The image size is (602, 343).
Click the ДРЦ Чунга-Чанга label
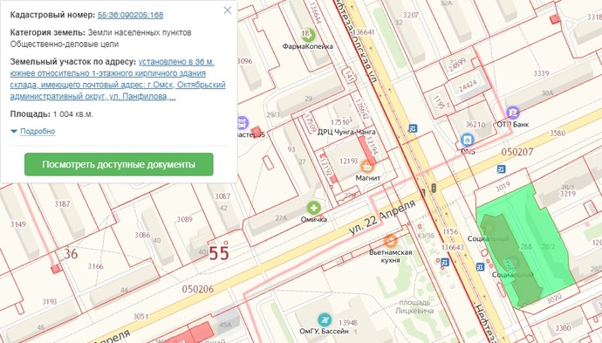pyautogui.click(x=346, y=132)
